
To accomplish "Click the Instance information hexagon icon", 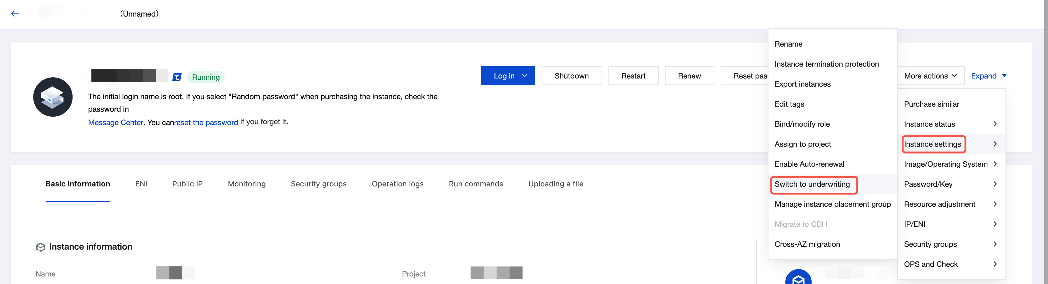I will tap(41, 247).
